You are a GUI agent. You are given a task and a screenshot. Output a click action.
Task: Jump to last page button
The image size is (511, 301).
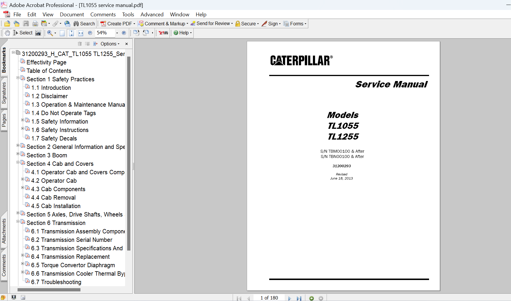pyautogui.click(x=299, y=298)
